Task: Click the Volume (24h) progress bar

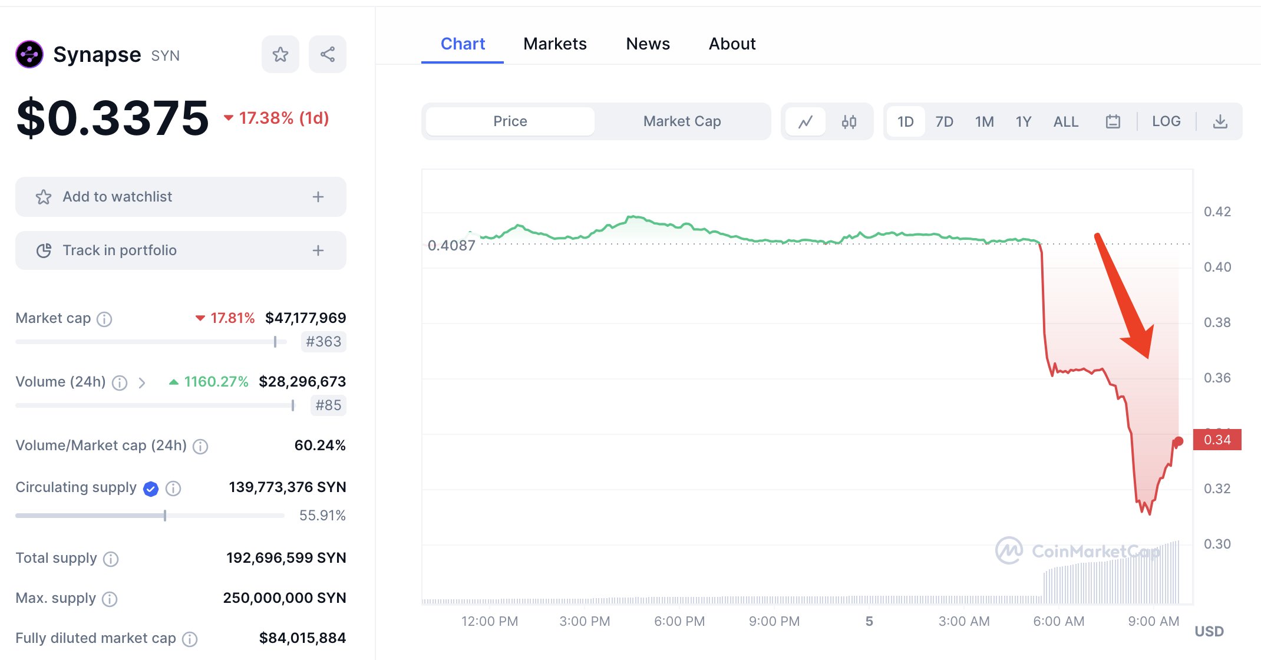Action: tap(155, 405)
